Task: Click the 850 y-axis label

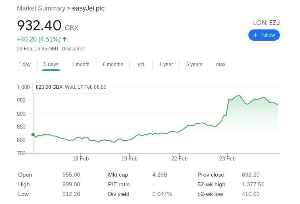Action: tap(21, 127)
